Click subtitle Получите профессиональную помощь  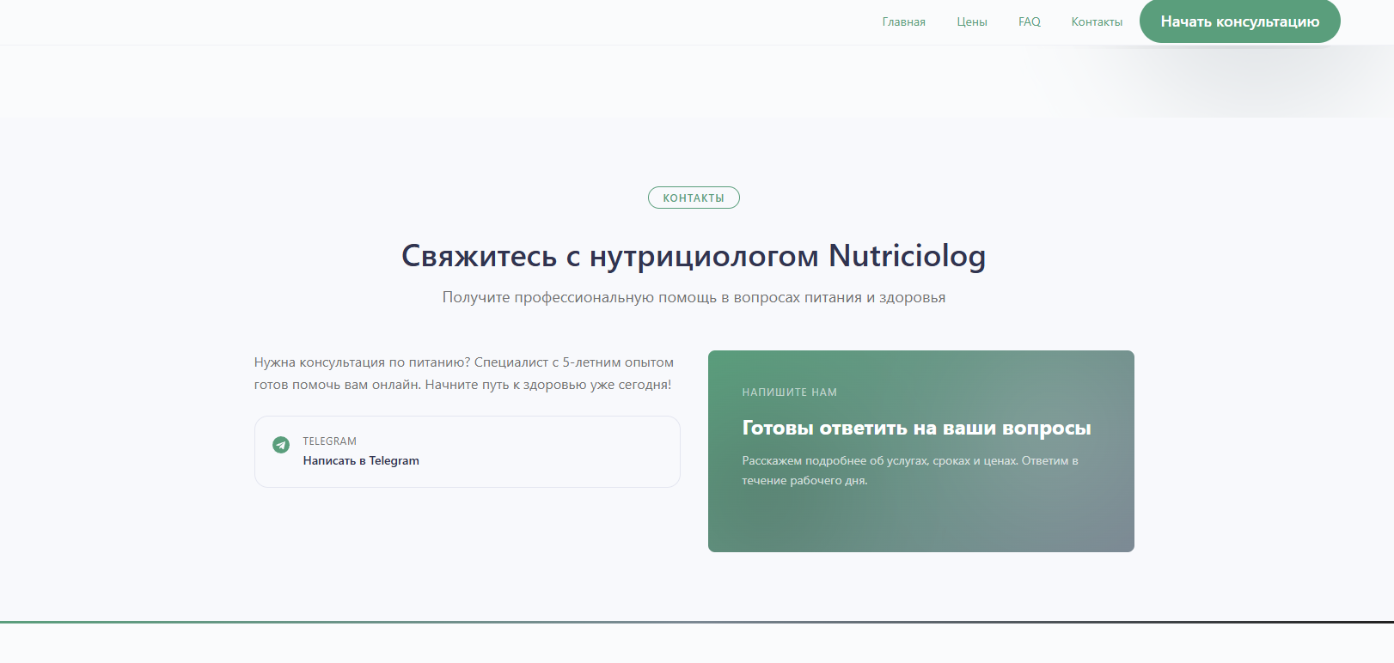(x=694, y=297)
